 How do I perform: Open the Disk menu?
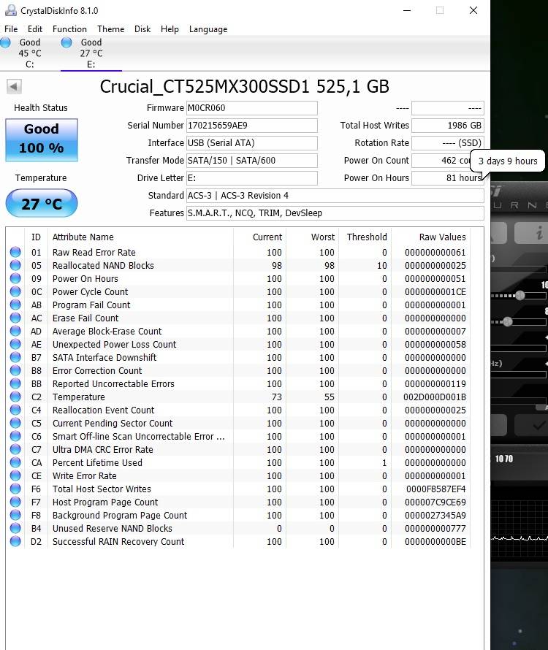point(142,29)
